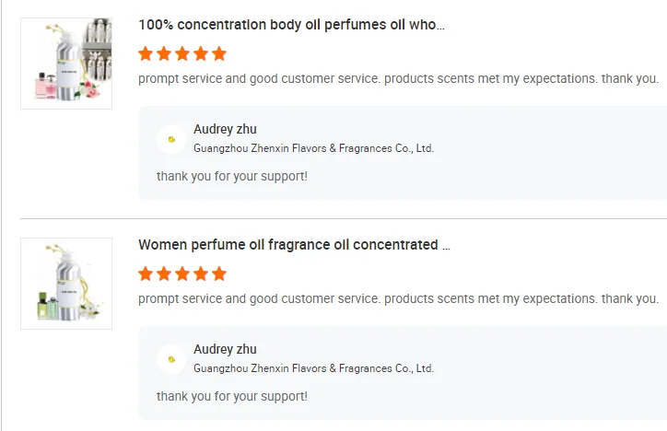Select third star of the body oil review

(x=182, y=53)
